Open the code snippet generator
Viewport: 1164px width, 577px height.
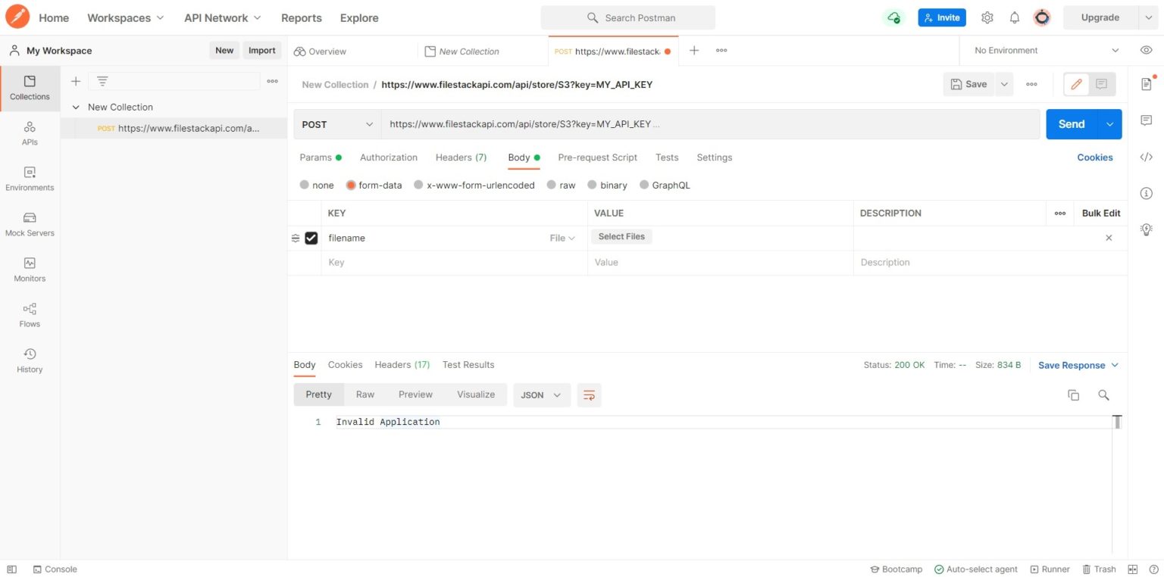point(1147,157)
